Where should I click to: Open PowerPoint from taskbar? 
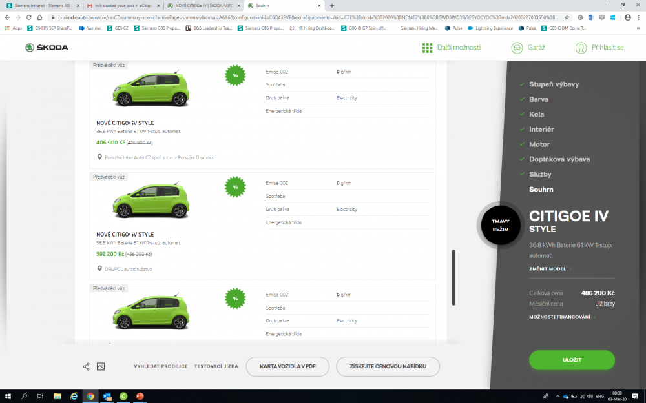click(x=140, y=396)
